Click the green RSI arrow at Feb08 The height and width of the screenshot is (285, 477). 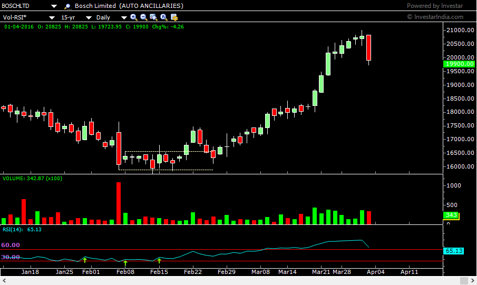coord(125,263)
